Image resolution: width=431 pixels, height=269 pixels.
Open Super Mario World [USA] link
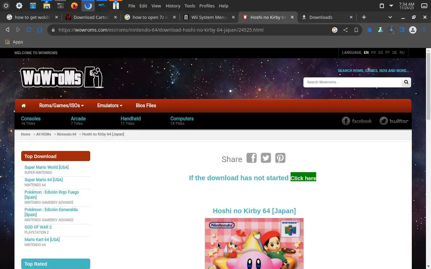[x=46, y=167]
